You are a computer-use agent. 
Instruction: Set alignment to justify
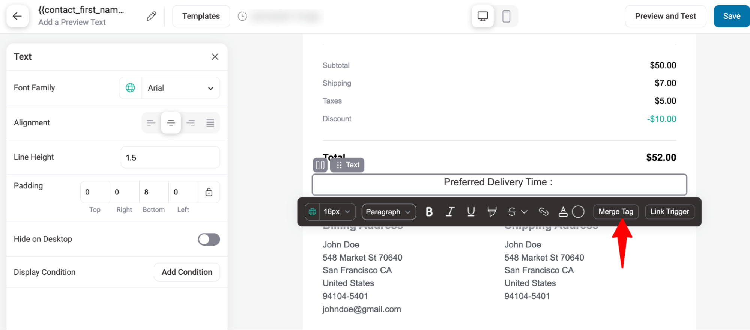point(210,123)
